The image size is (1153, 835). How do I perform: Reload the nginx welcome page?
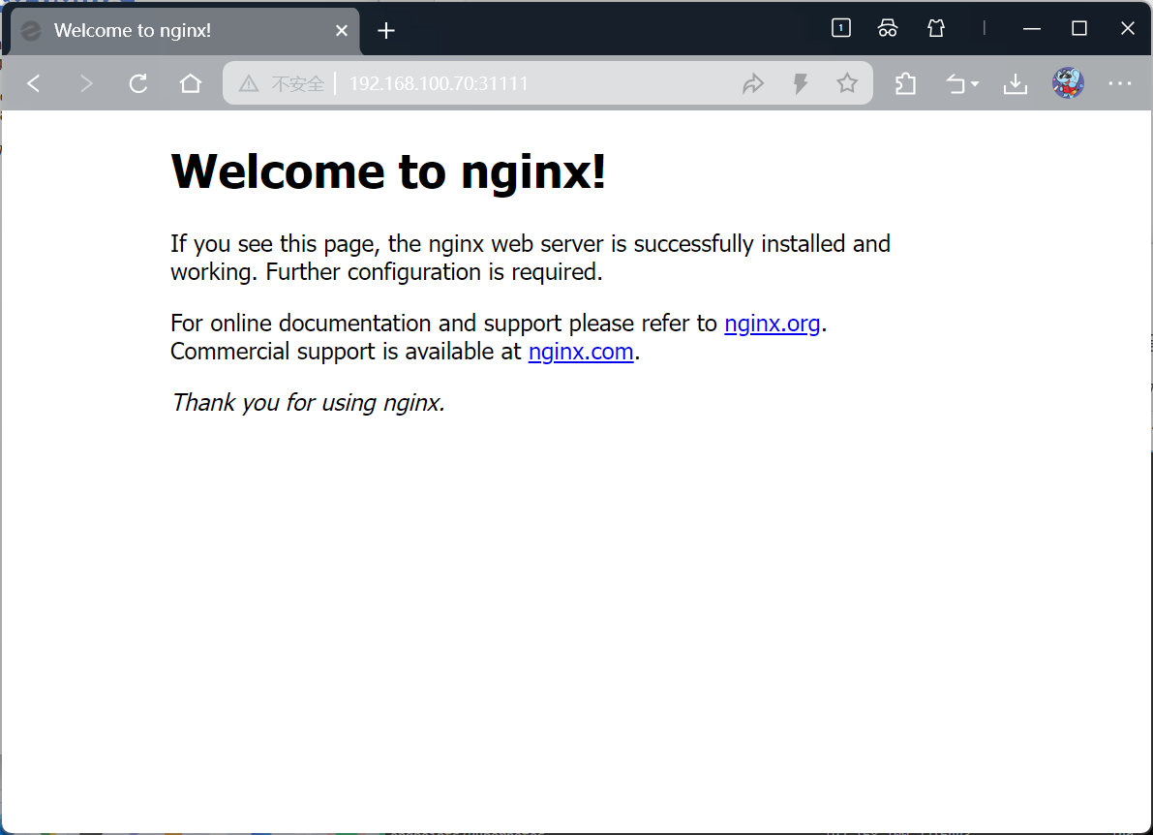pos(138,83)
